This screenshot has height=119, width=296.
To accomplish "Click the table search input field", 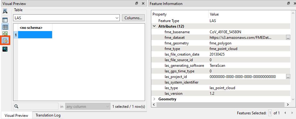I will (x=36, y=106).
